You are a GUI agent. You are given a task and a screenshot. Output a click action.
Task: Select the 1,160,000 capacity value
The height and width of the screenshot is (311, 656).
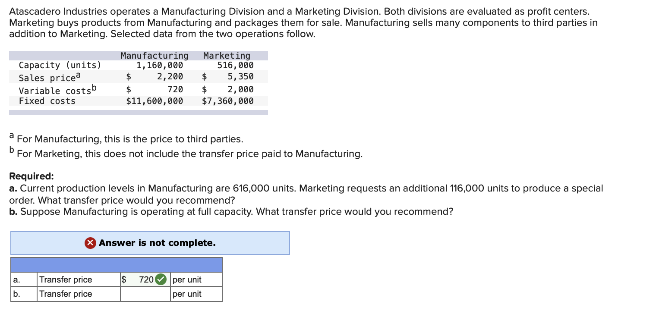(x=160, y=66)
